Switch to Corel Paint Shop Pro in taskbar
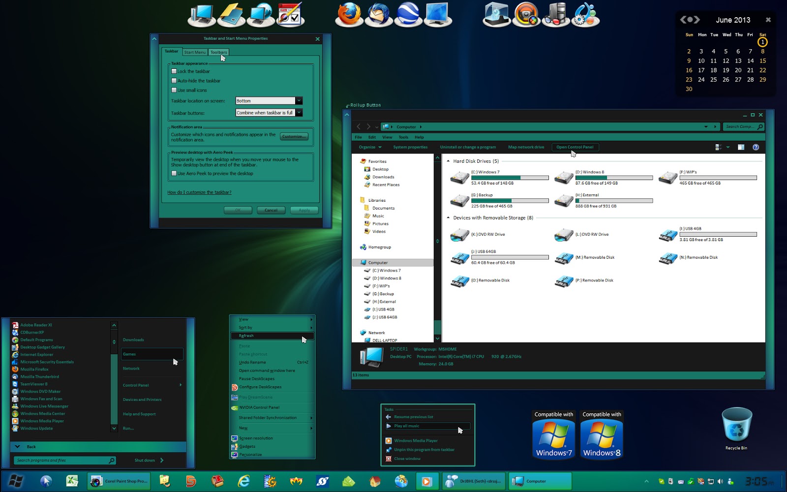The height and width of the screenshot is (492, 787). (x=118, y=481)
